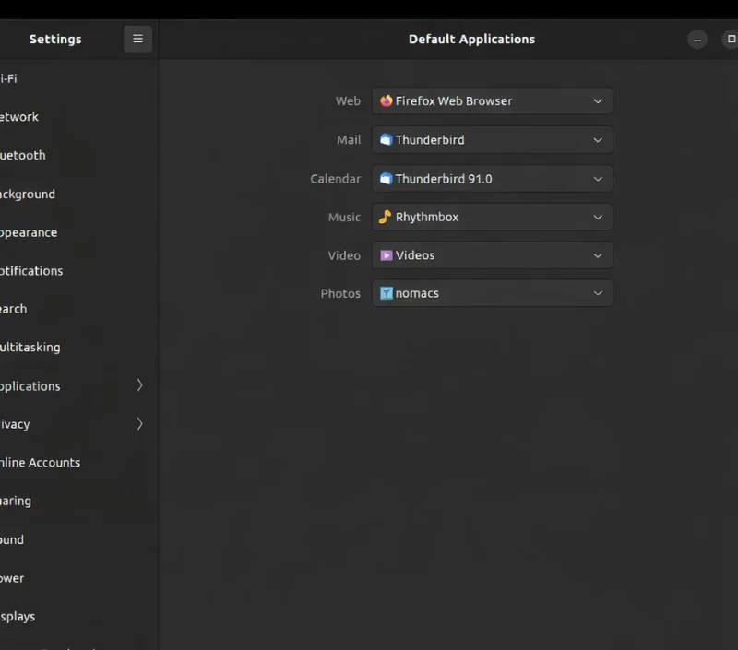Expand the Applications sidebar chevron
This screenshot has width=738, height=650.
click(x=139, y=385)
